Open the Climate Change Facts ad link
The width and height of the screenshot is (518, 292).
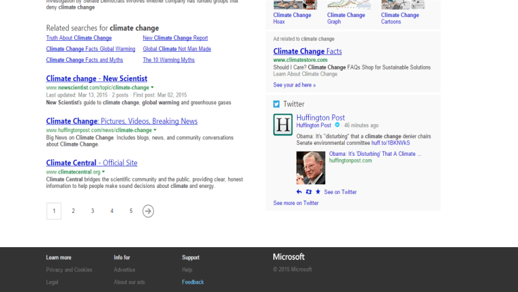307,51
